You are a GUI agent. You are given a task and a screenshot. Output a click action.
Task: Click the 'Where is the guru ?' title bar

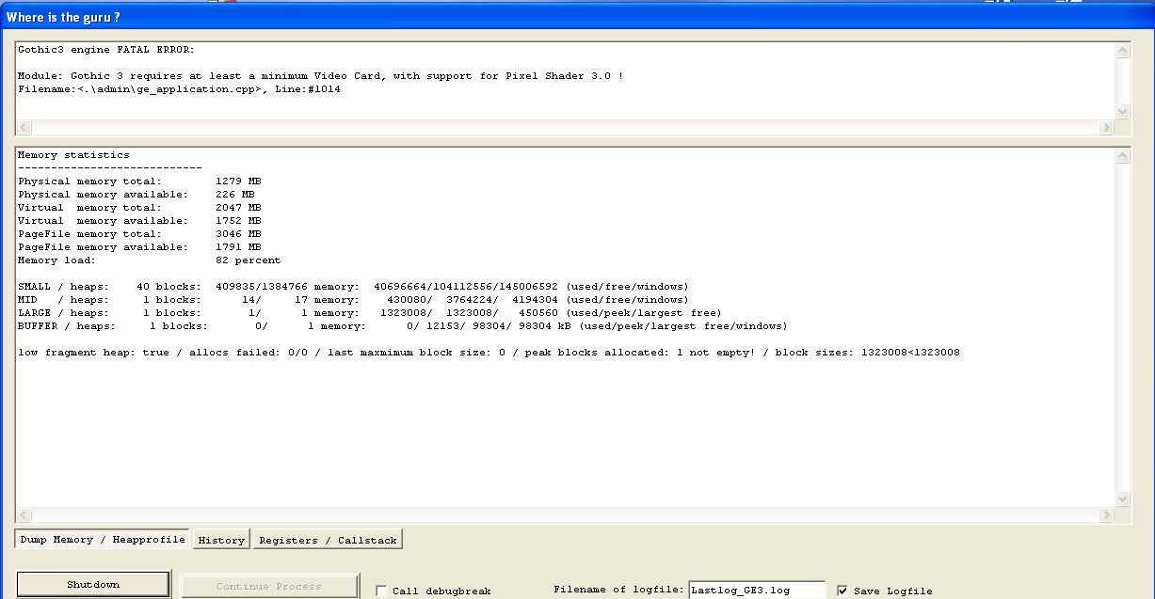577,17
